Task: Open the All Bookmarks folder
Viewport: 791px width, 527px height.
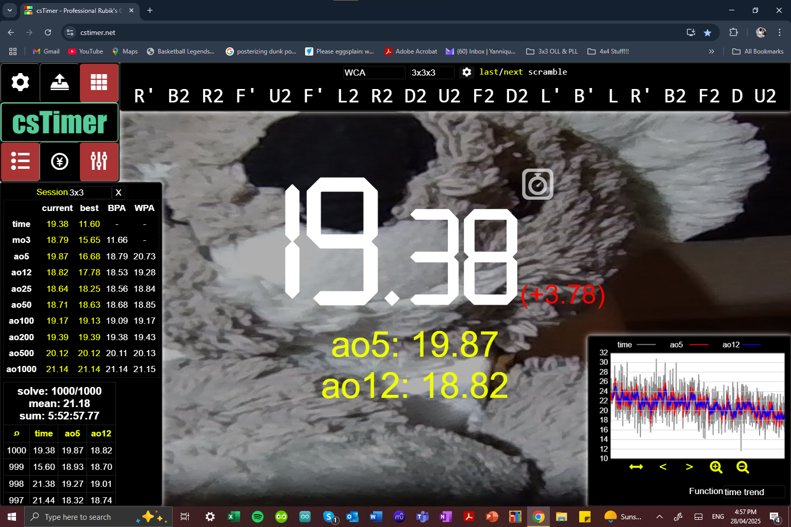Action: (x=758, y=51)
